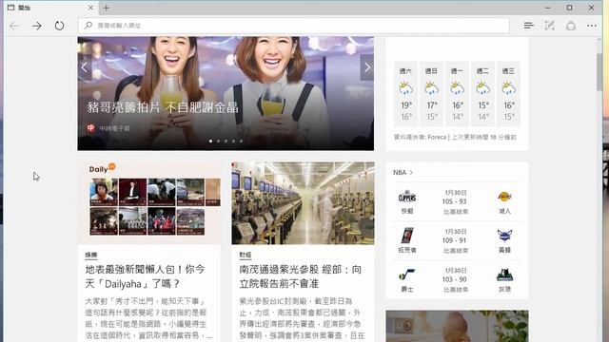Open the headline 豬哥亮籌拍片 story
This screenshot has width=609, height=342.
coord(163,107)
